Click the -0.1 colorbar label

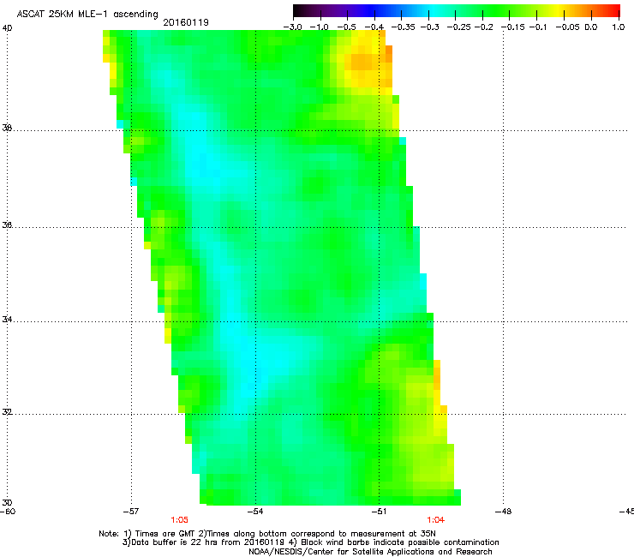537,27
